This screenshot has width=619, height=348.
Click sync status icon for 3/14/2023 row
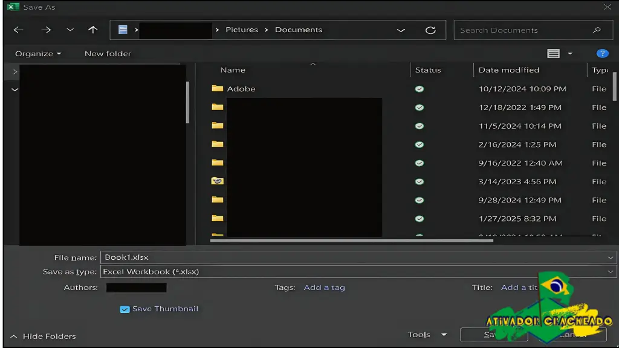click(420, 181)
